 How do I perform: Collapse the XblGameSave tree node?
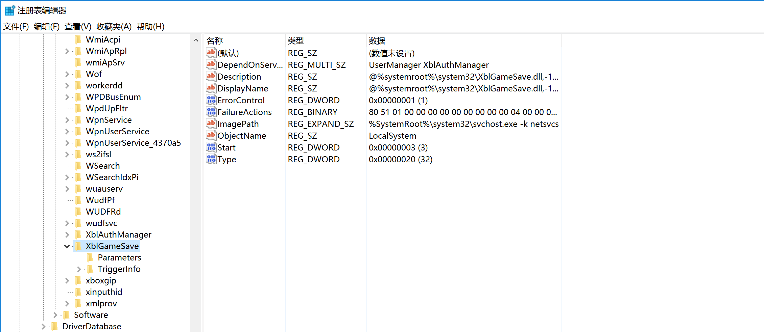click(67, 246)
